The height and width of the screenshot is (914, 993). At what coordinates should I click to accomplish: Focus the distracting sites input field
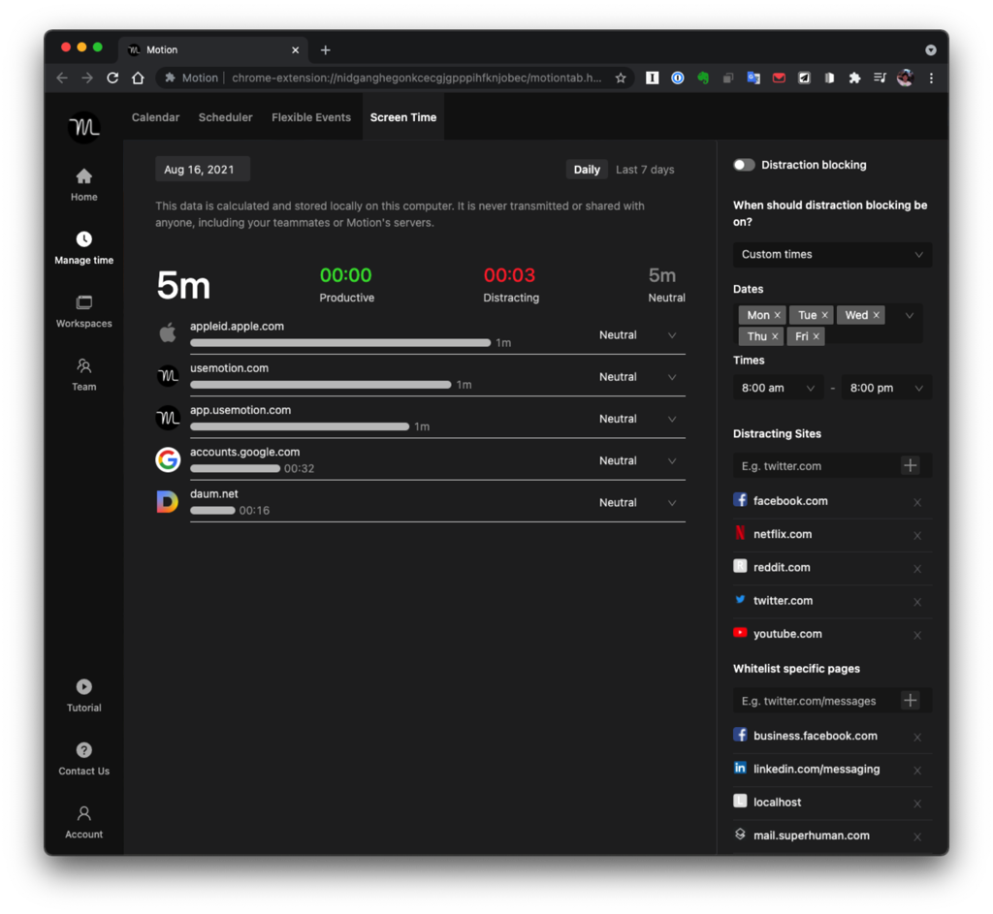[817, 466]
